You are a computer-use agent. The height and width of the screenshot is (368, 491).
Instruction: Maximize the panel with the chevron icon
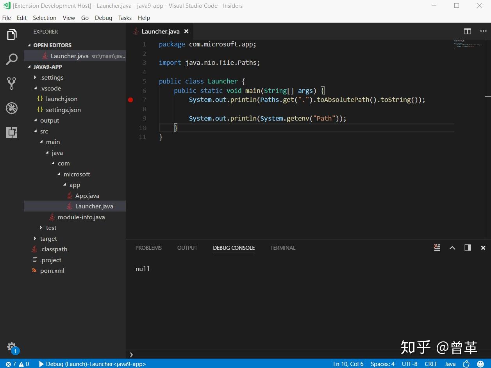(x=452, y=247)
